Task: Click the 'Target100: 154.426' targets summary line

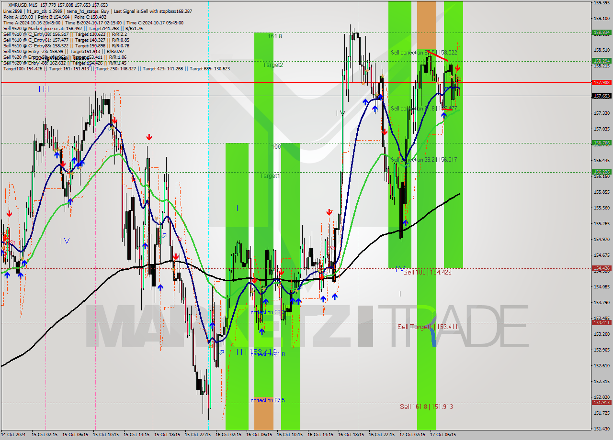Action: coord(116,68)
